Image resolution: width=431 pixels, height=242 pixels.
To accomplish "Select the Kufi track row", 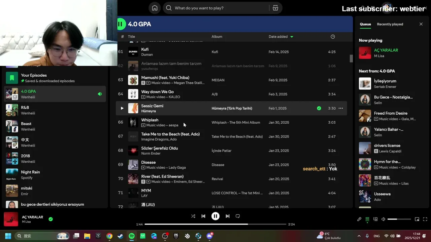I will pyautogui.click(x=232, y=52).
